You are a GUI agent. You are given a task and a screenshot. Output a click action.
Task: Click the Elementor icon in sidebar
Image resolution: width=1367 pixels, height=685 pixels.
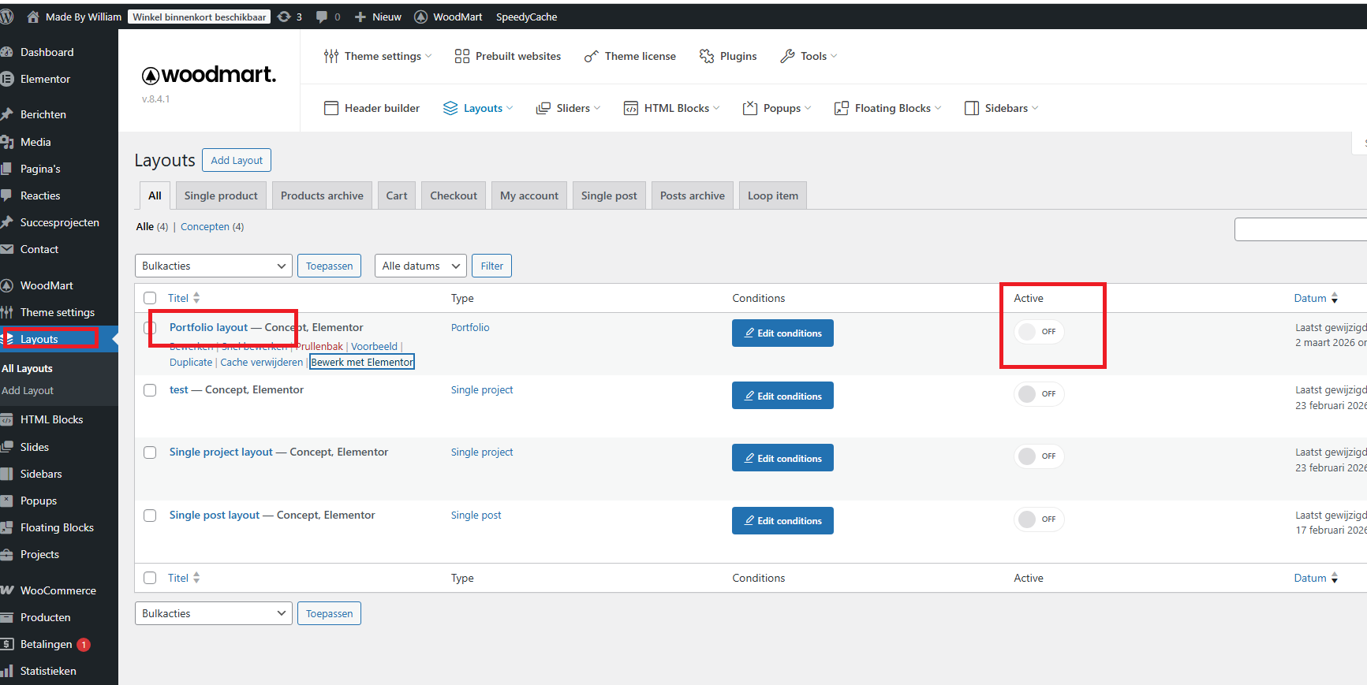tap(7, 79)
